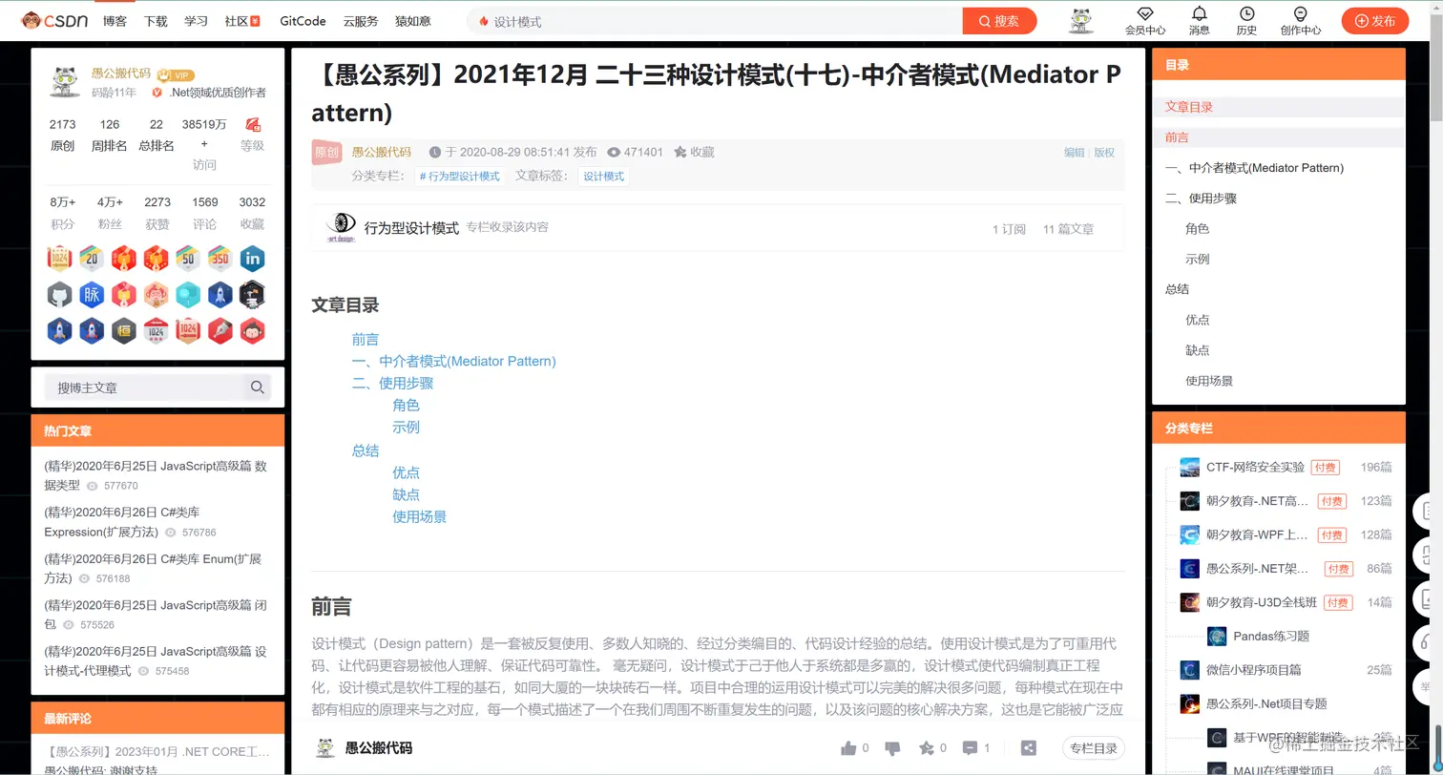Open account menu from the top-right avatar

pos(1079,20)
